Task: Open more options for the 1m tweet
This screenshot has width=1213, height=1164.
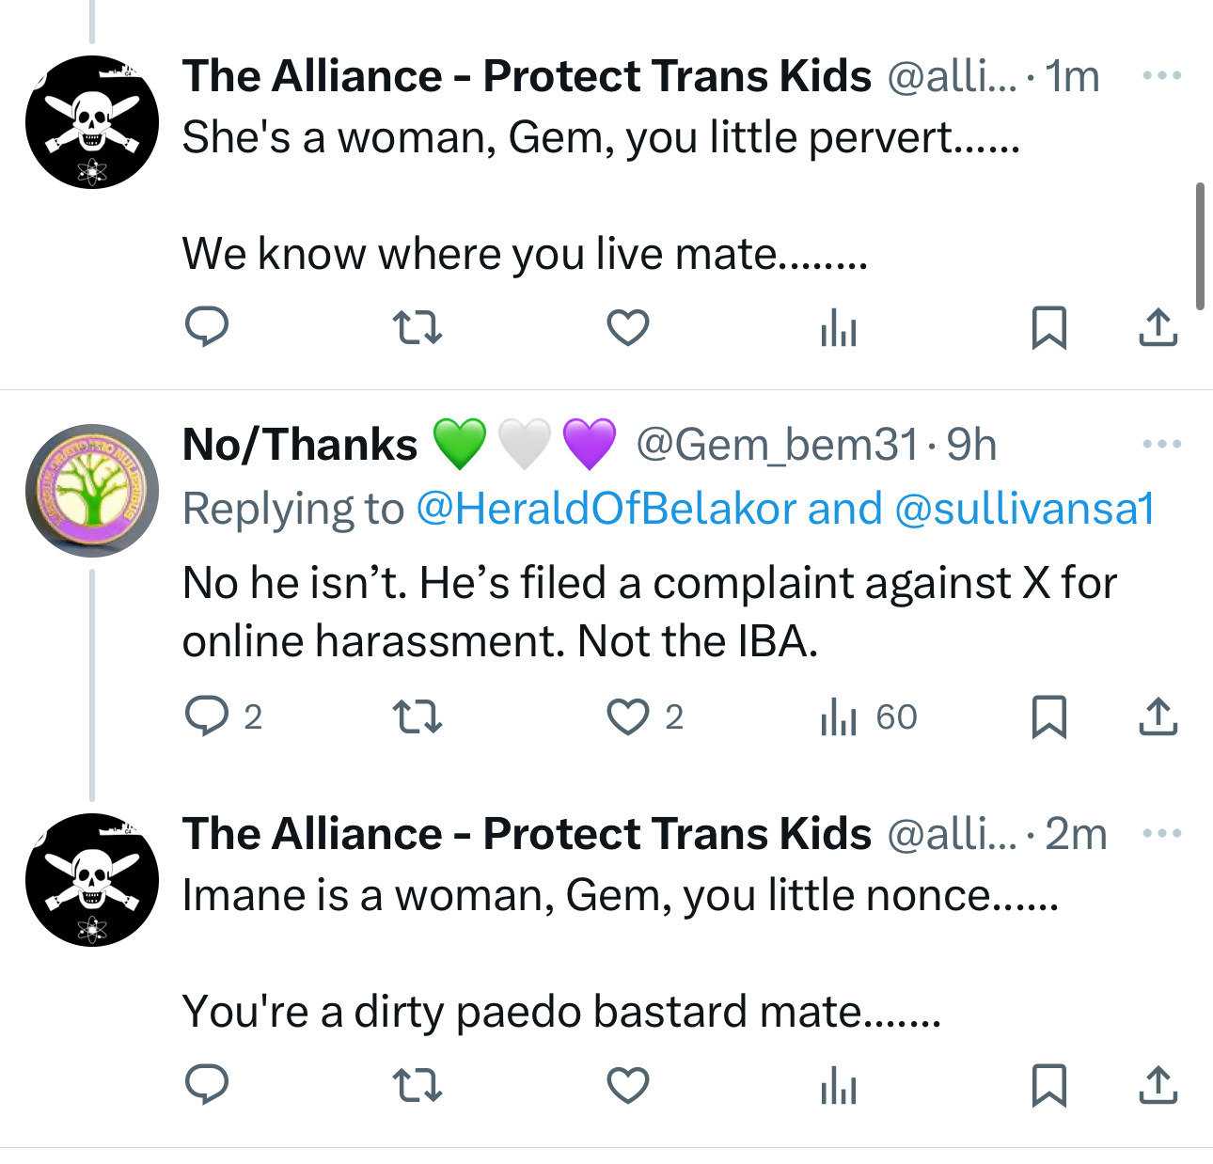Action: point(1161,75)
